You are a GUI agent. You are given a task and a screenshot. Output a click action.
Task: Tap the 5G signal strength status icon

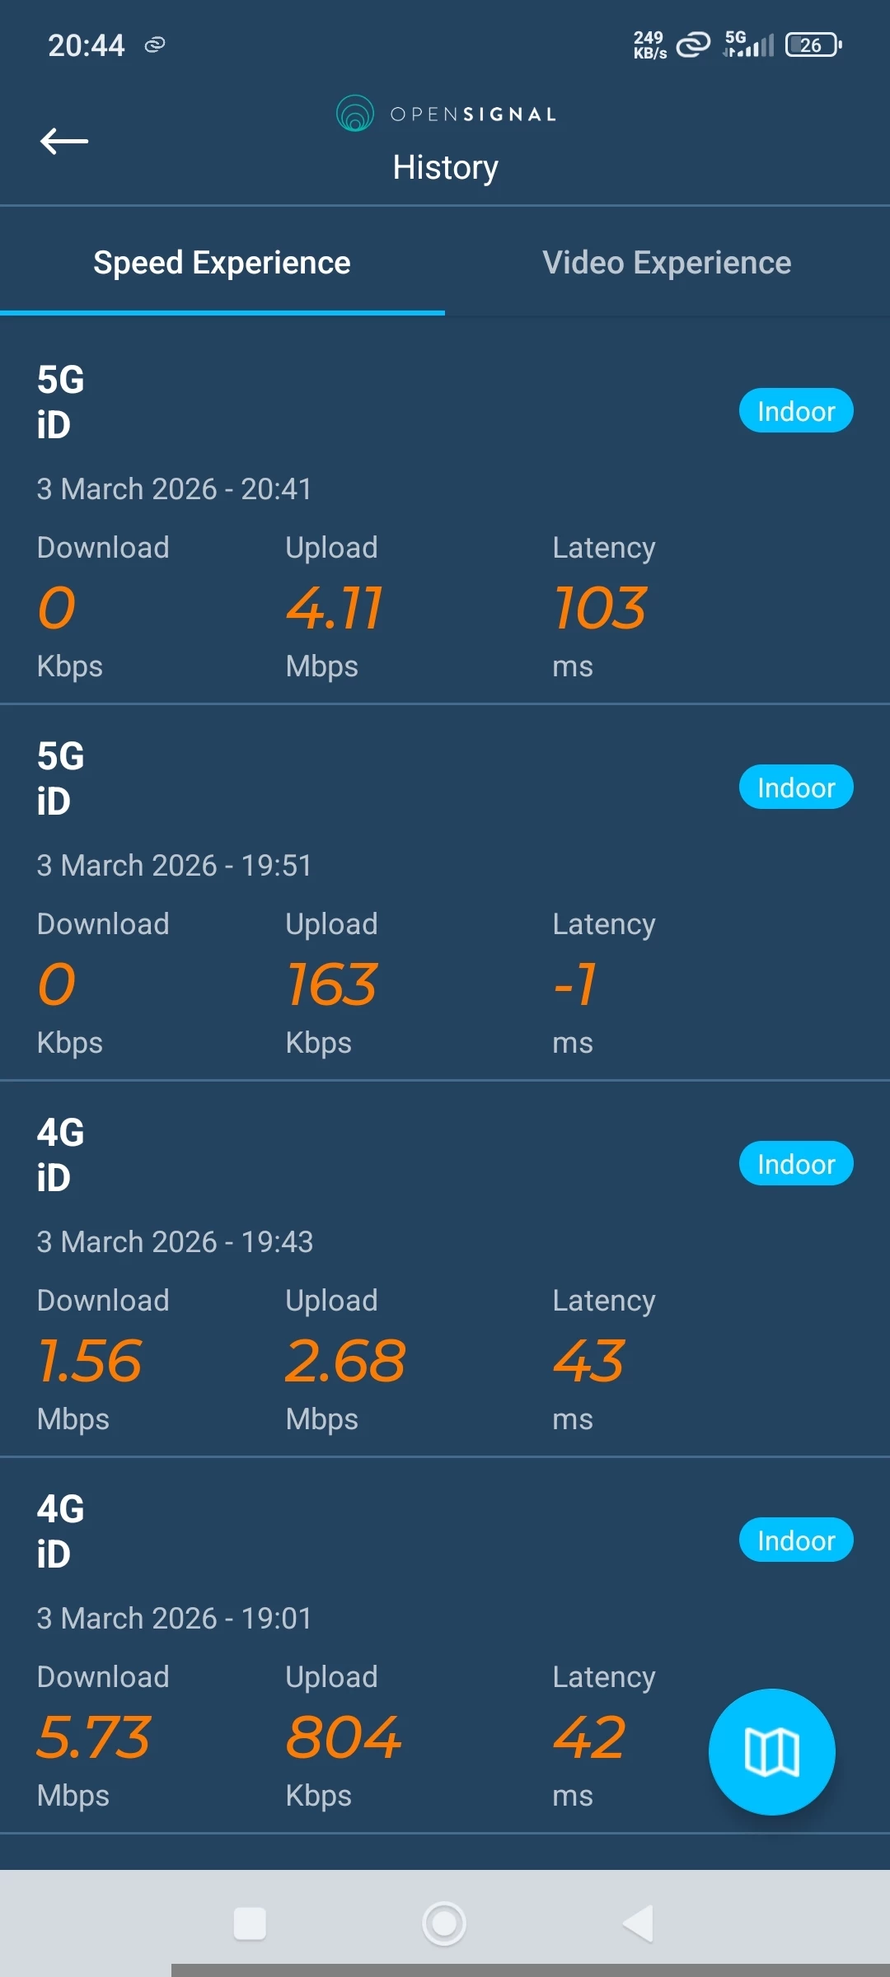pos(748,44)
